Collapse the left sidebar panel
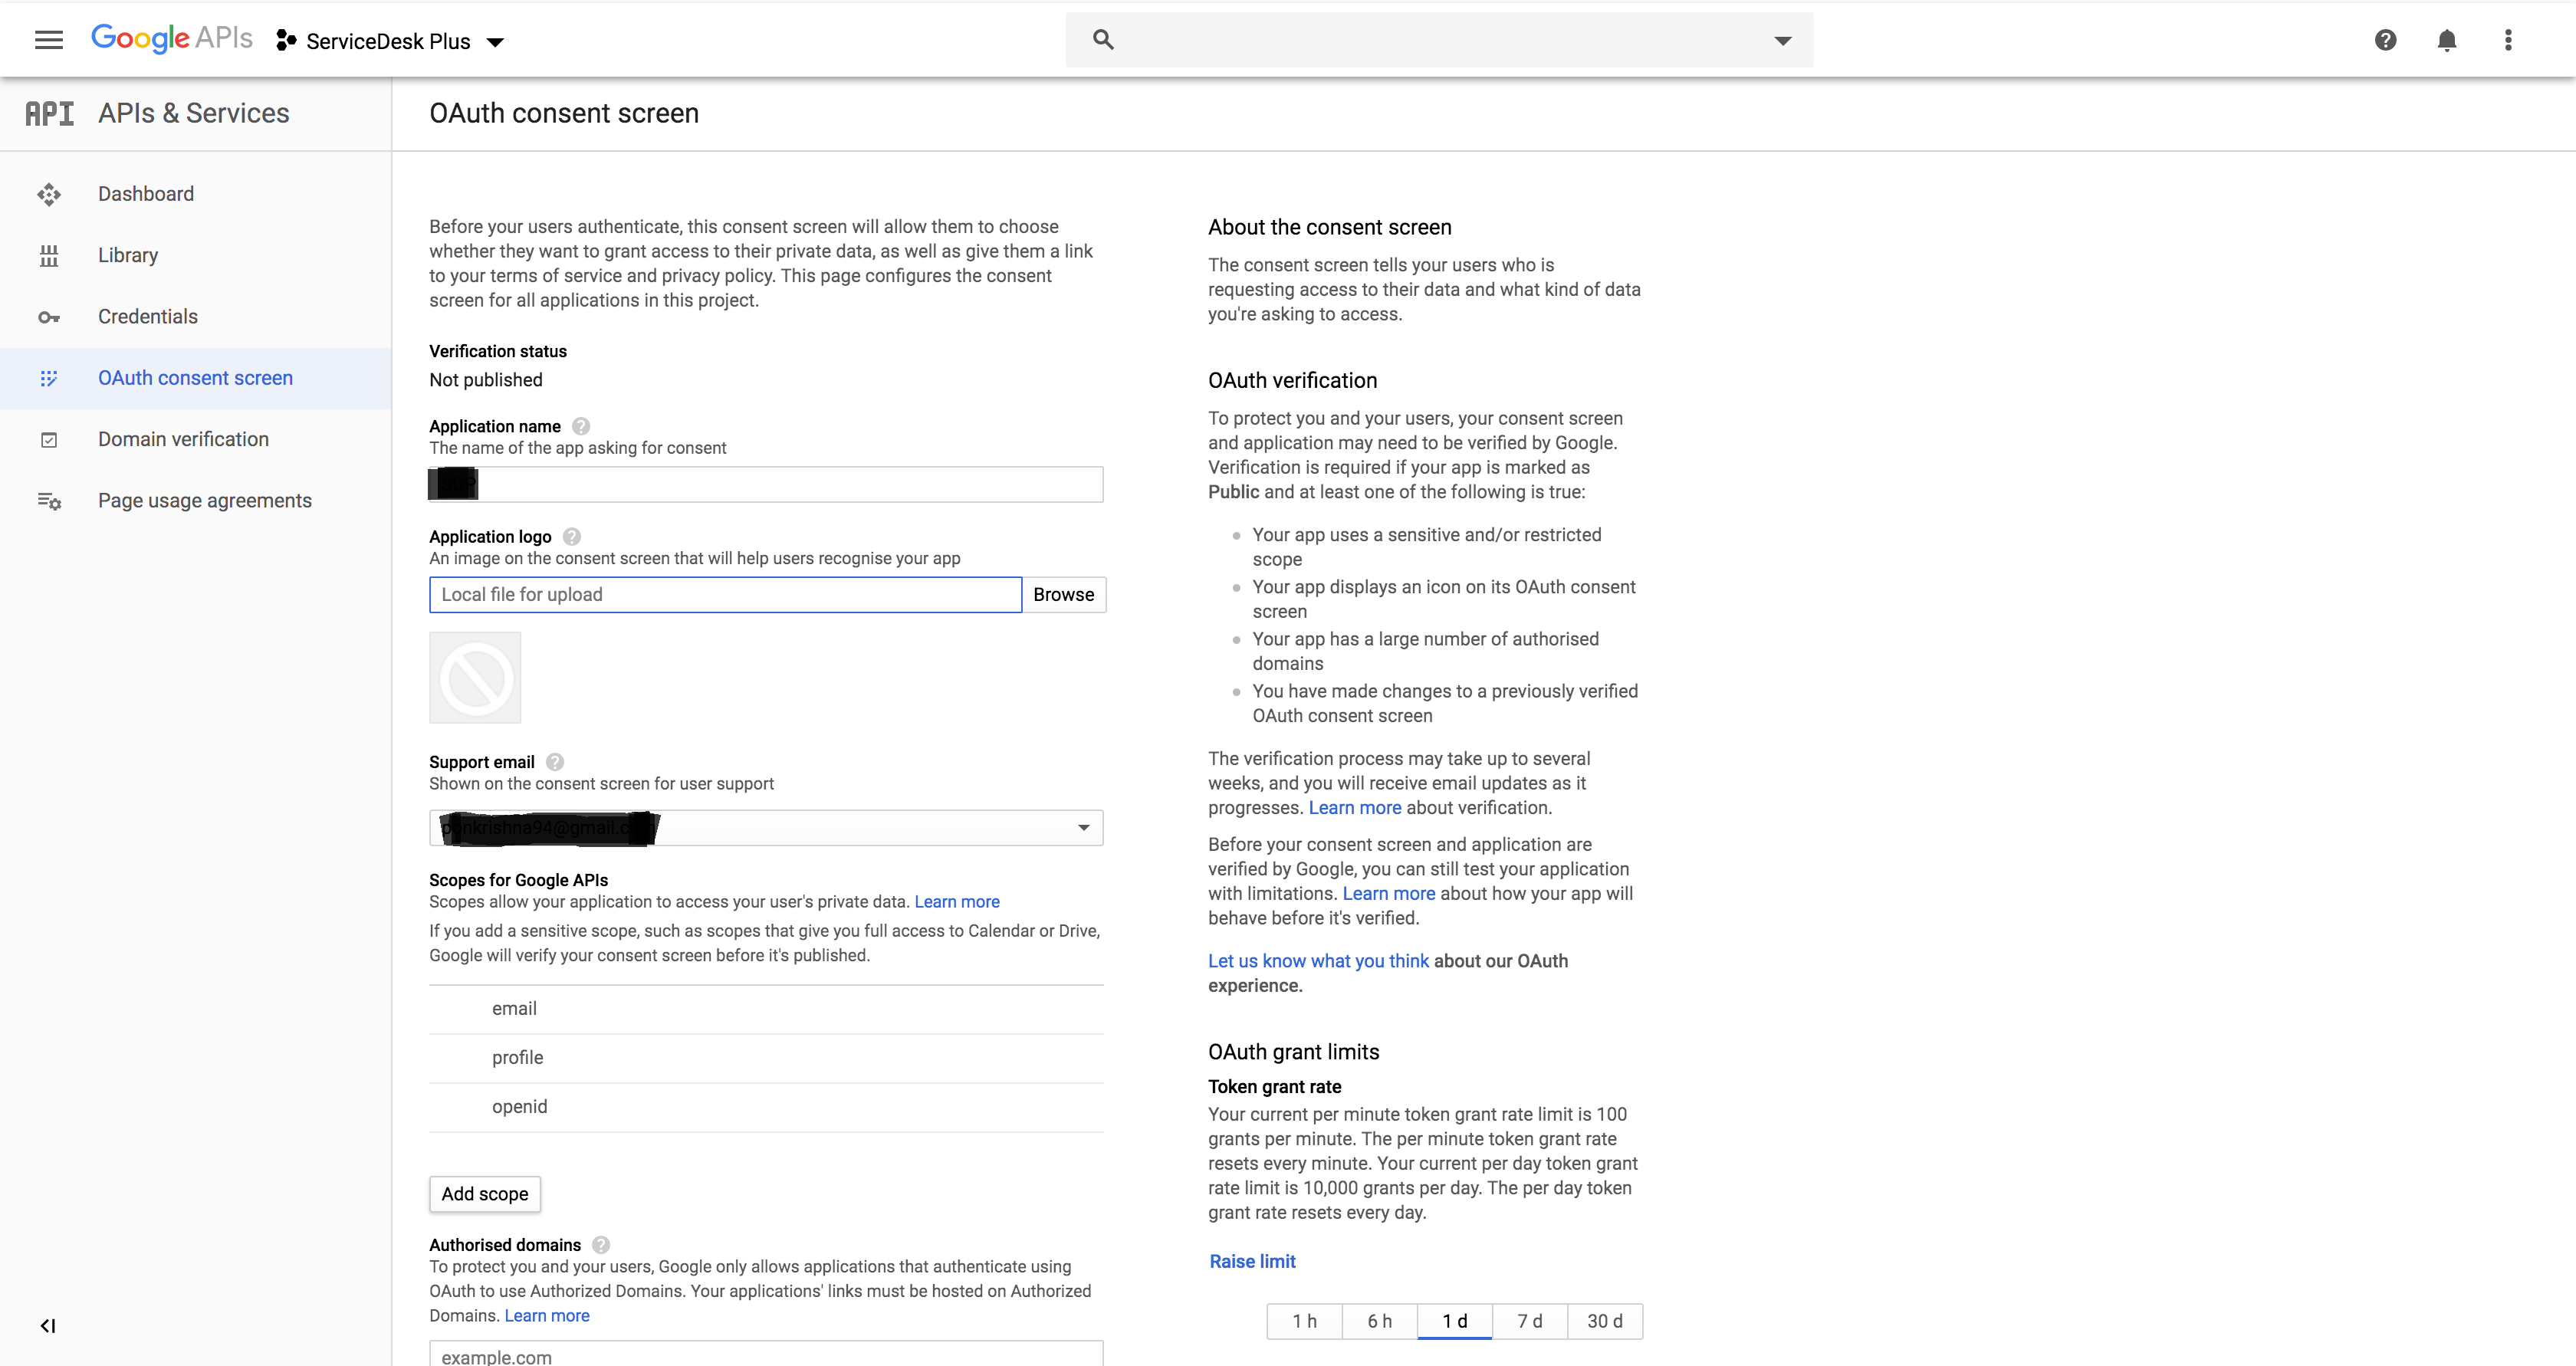This screenshot has height=1366, width=2576. click(47, 1326)
